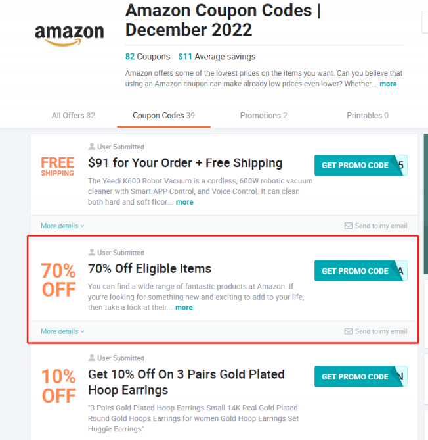Expand 70% Off description with more link
This screenshot has width=428, height=440.
point(184,308)
